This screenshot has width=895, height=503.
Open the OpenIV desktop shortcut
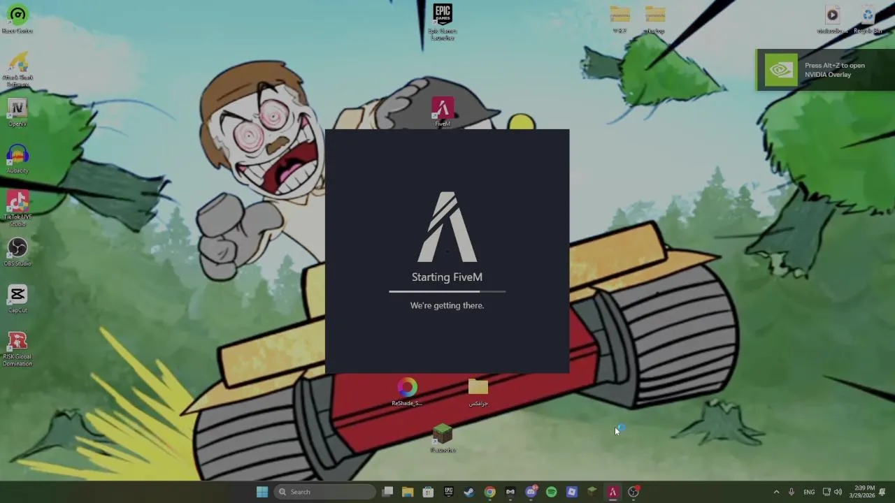coord(17,112)
